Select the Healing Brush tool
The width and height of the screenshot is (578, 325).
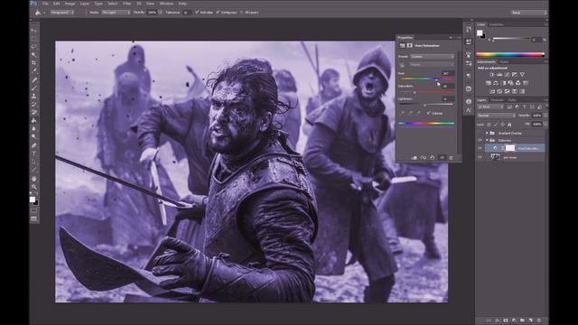(34, 79)
